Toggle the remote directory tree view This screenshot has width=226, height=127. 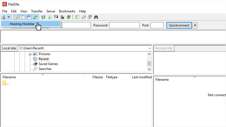pos(29,17)
